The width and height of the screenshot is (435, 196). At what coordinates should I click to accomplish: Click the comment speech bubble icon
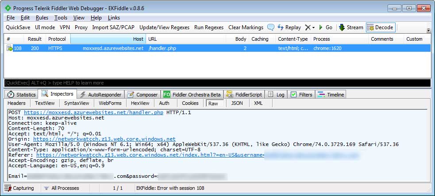270,27
